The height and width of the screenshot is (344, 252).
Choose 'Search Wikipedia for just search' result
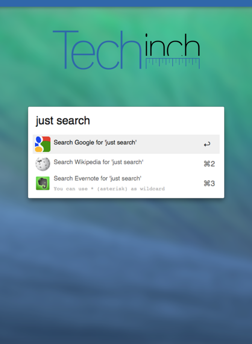(126, 164)
